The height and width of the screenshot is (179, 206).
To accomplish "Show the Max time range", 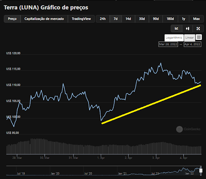I will click(196, 19).
